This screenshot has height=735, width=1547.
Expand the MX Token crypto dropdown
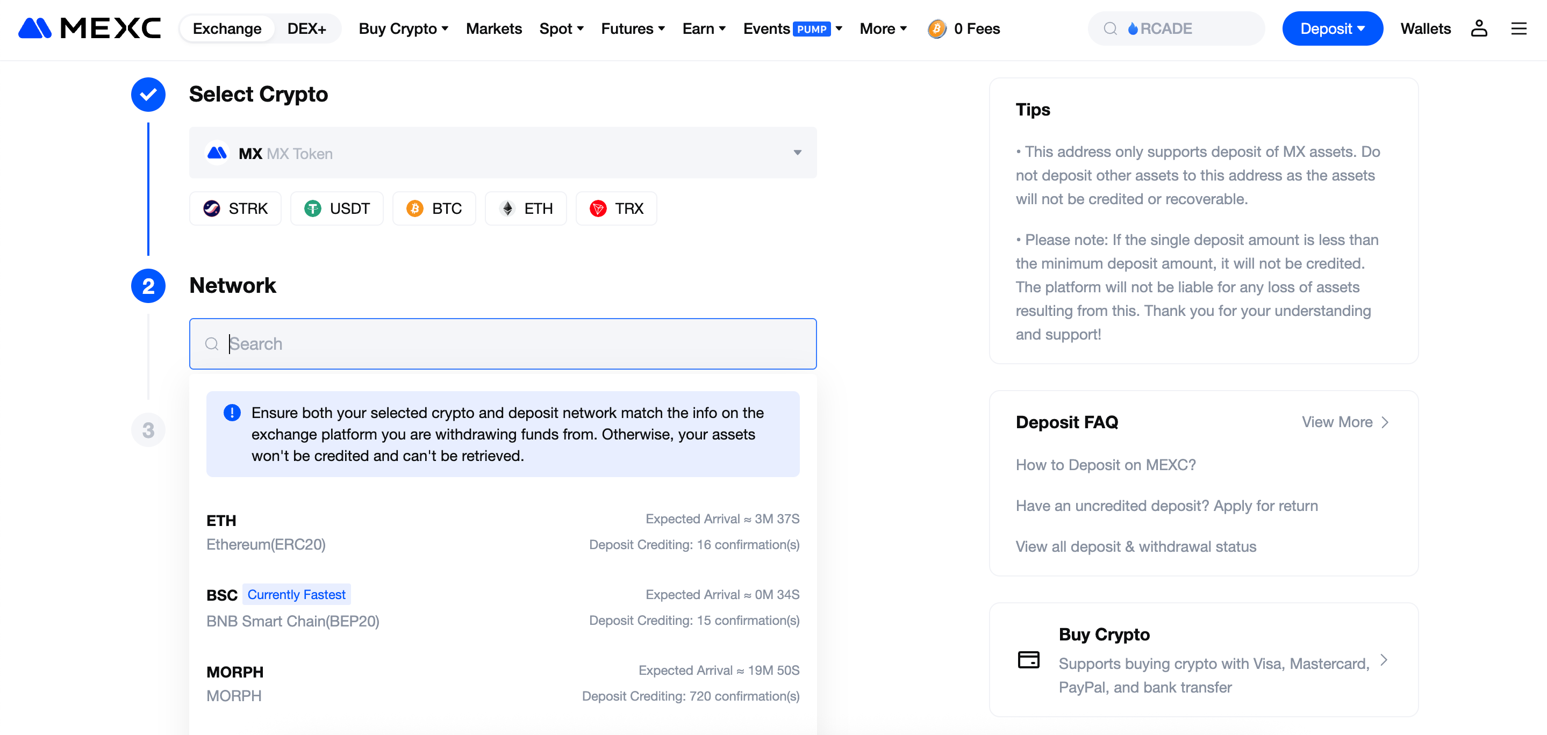point(503,153)
